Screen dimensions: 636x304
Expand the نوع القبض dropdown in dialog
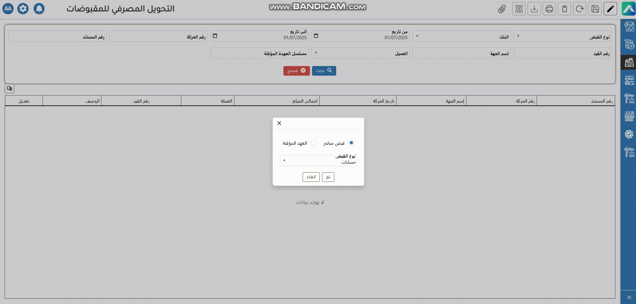coord(318,161)
